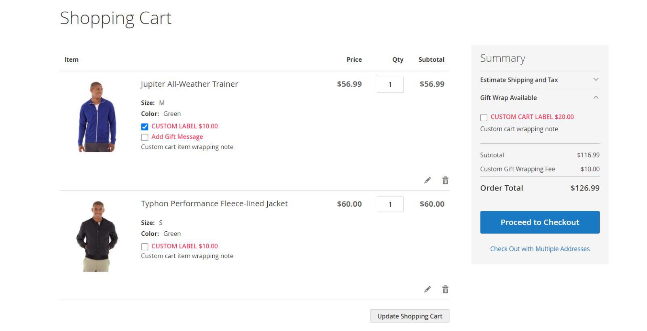Open the Typhon Performance Fleece-lined Jacket link

(x=214, y=203)
